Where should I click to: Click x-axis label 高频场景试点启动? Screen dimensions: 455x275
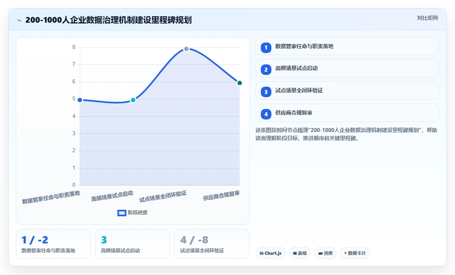click(112, 196)
